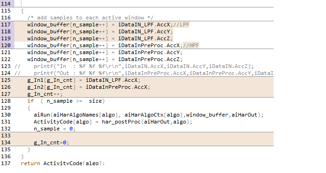Screen dimensions: 326x173
Task: Click iDataIN_LPF.AccY on line 118
Action: 144,31
